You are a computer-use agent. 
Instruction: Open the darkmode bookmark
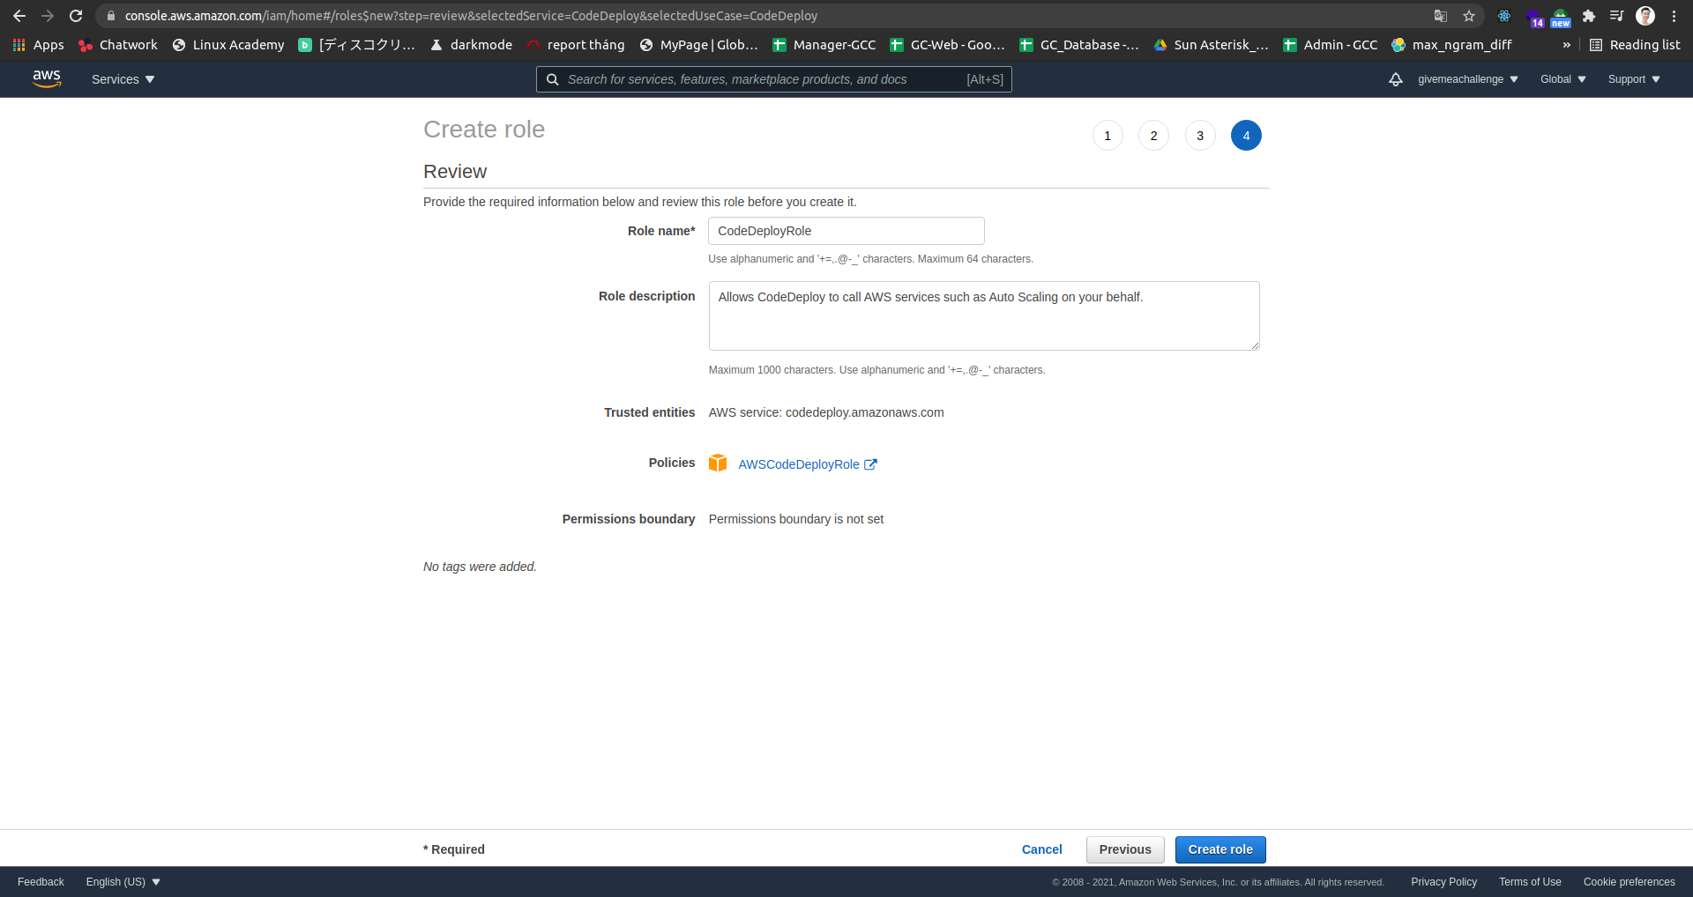click(472, 44)
